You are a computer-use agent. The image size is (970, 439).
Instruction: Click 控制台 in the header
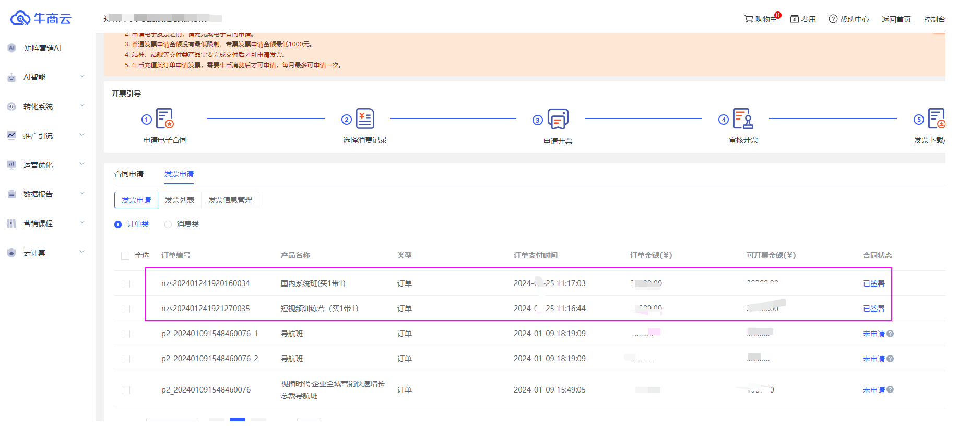coord(934,19)
